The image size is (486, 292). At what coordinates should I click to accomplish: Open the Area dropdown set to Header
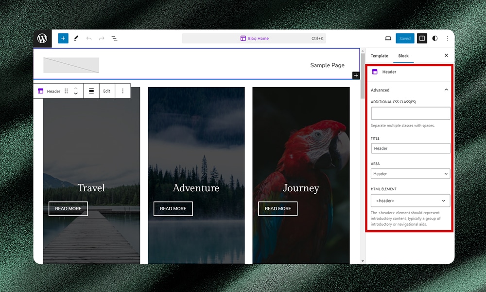[410, 174]
